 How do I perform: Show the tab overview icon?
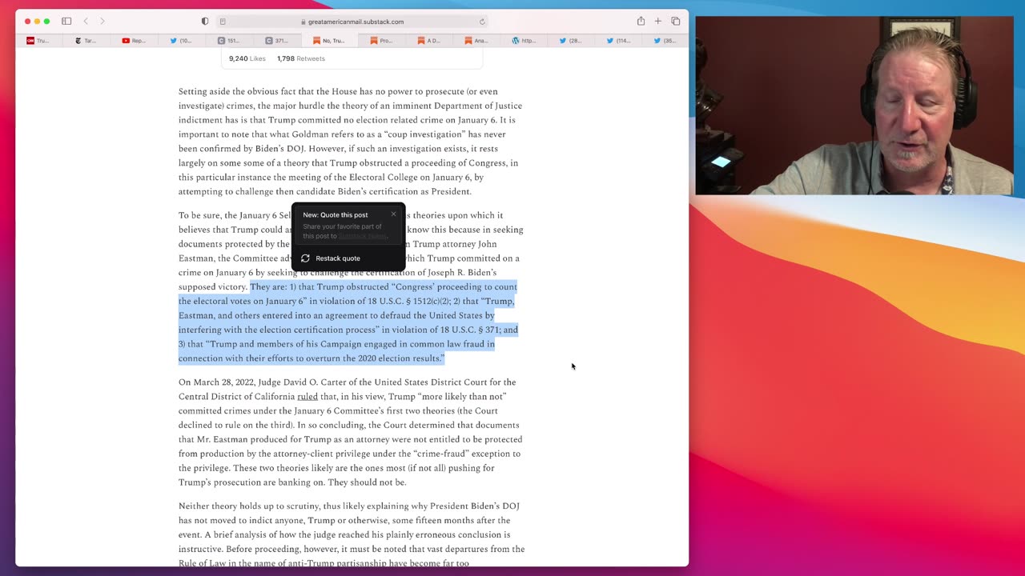pos(676,22)
